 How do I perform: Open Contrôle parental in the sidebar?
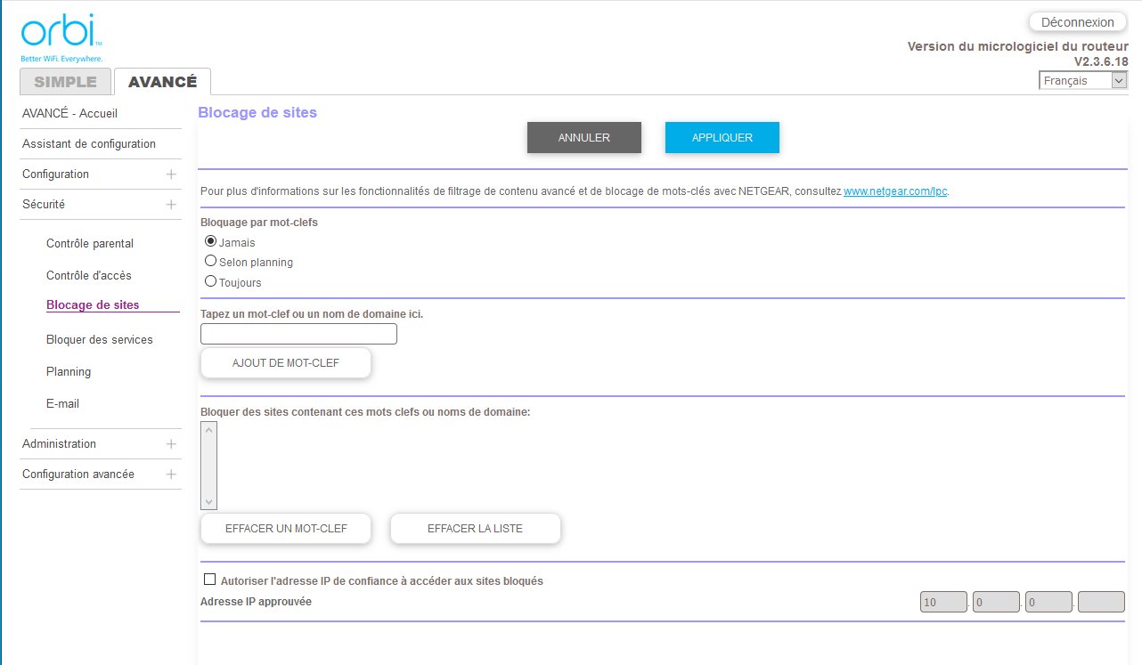pos(90,244)
